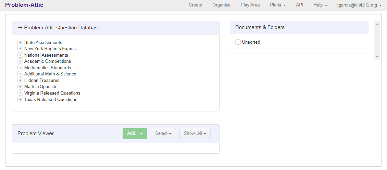Select the Virginia Released Questions label

click(x=52, y=93)
